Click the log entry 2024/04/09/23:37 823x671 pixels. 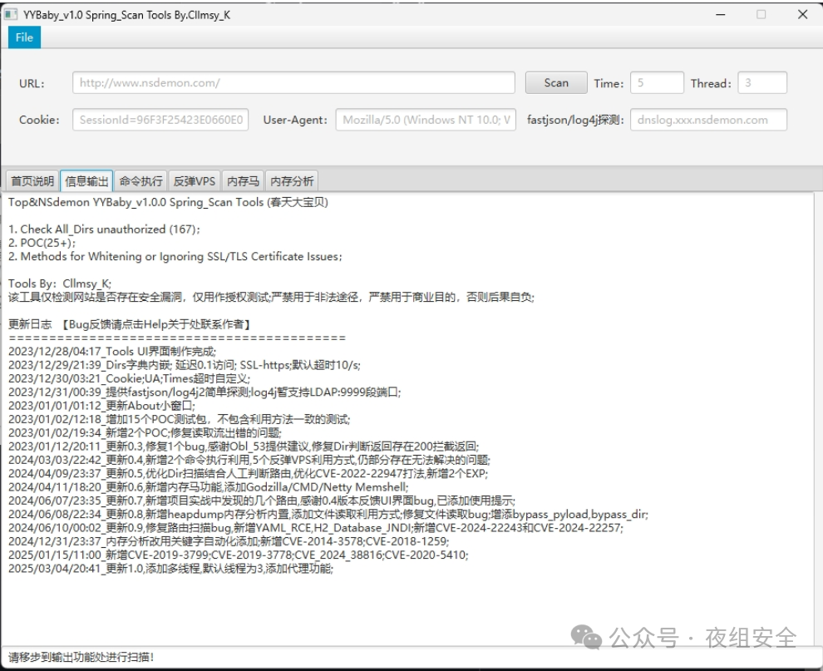point(248,474)
